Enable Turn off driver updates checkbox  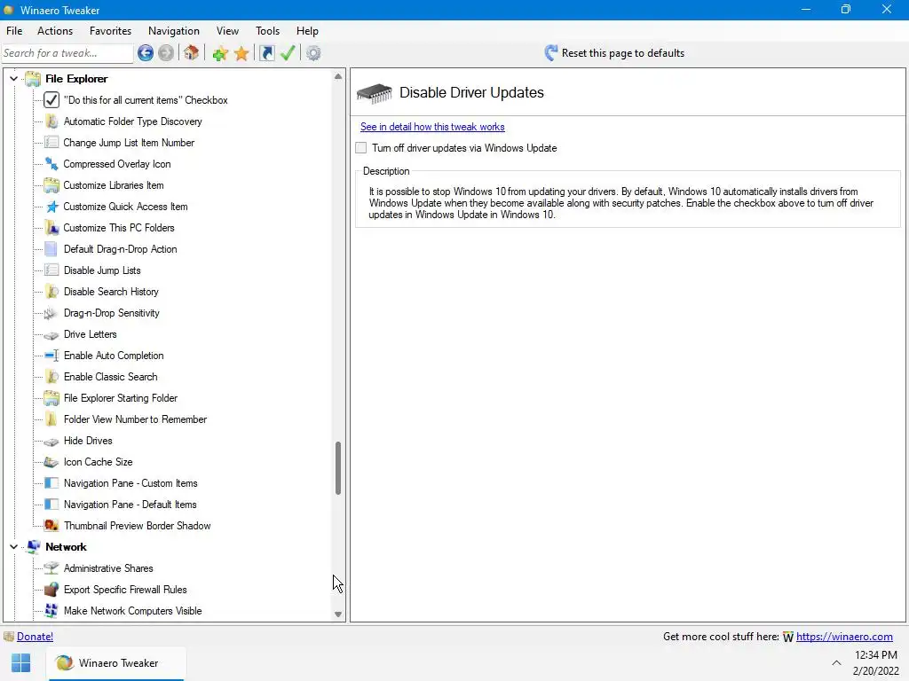pos(360,148)
